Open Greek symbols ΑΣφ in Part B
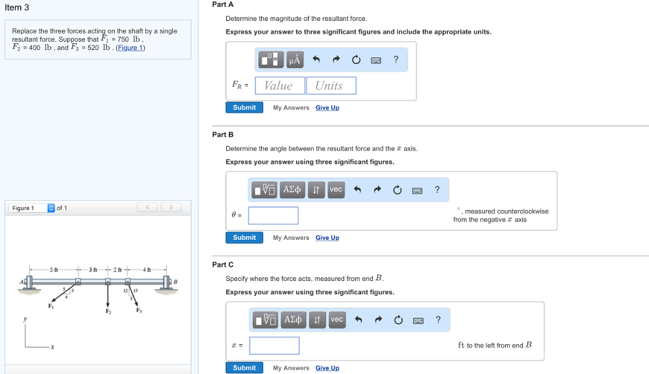Viewport: 649px width, 374px height. point(292,190)
